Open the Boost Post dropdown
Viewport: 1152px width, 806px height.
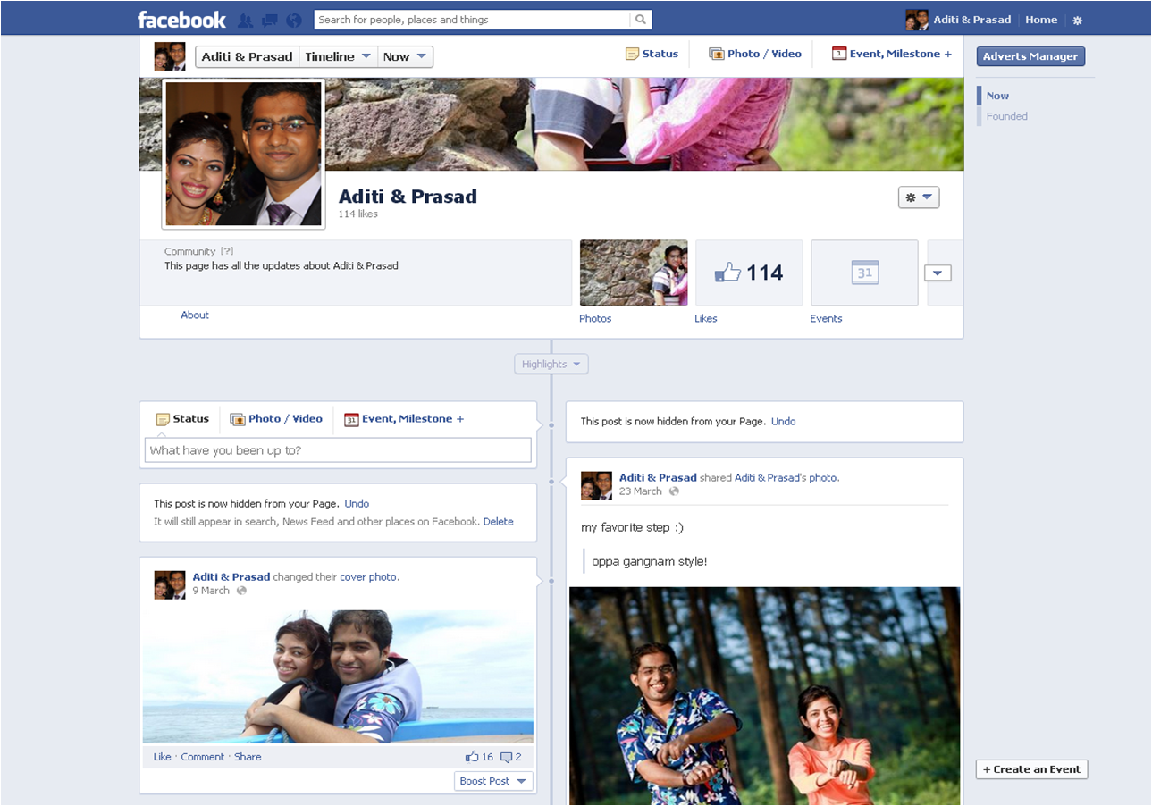click(493, 781)
